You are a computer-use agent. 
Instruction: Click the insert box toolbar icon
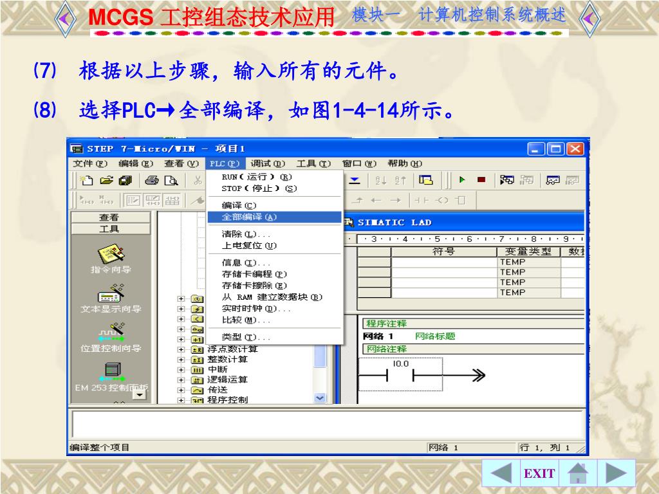(461, 201)
